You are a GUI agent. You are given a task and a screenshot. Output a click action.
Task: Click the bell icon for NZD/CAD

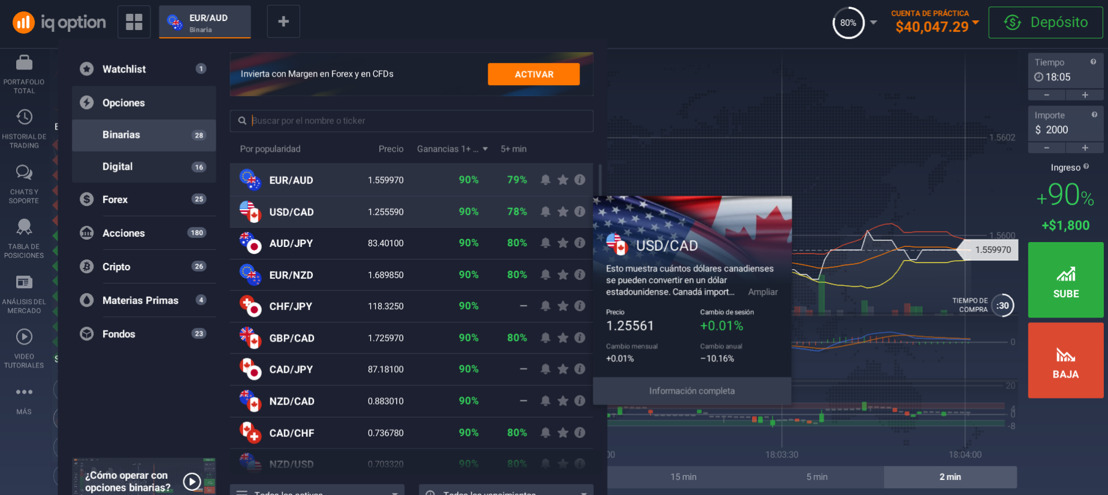[x=545, y=401]
